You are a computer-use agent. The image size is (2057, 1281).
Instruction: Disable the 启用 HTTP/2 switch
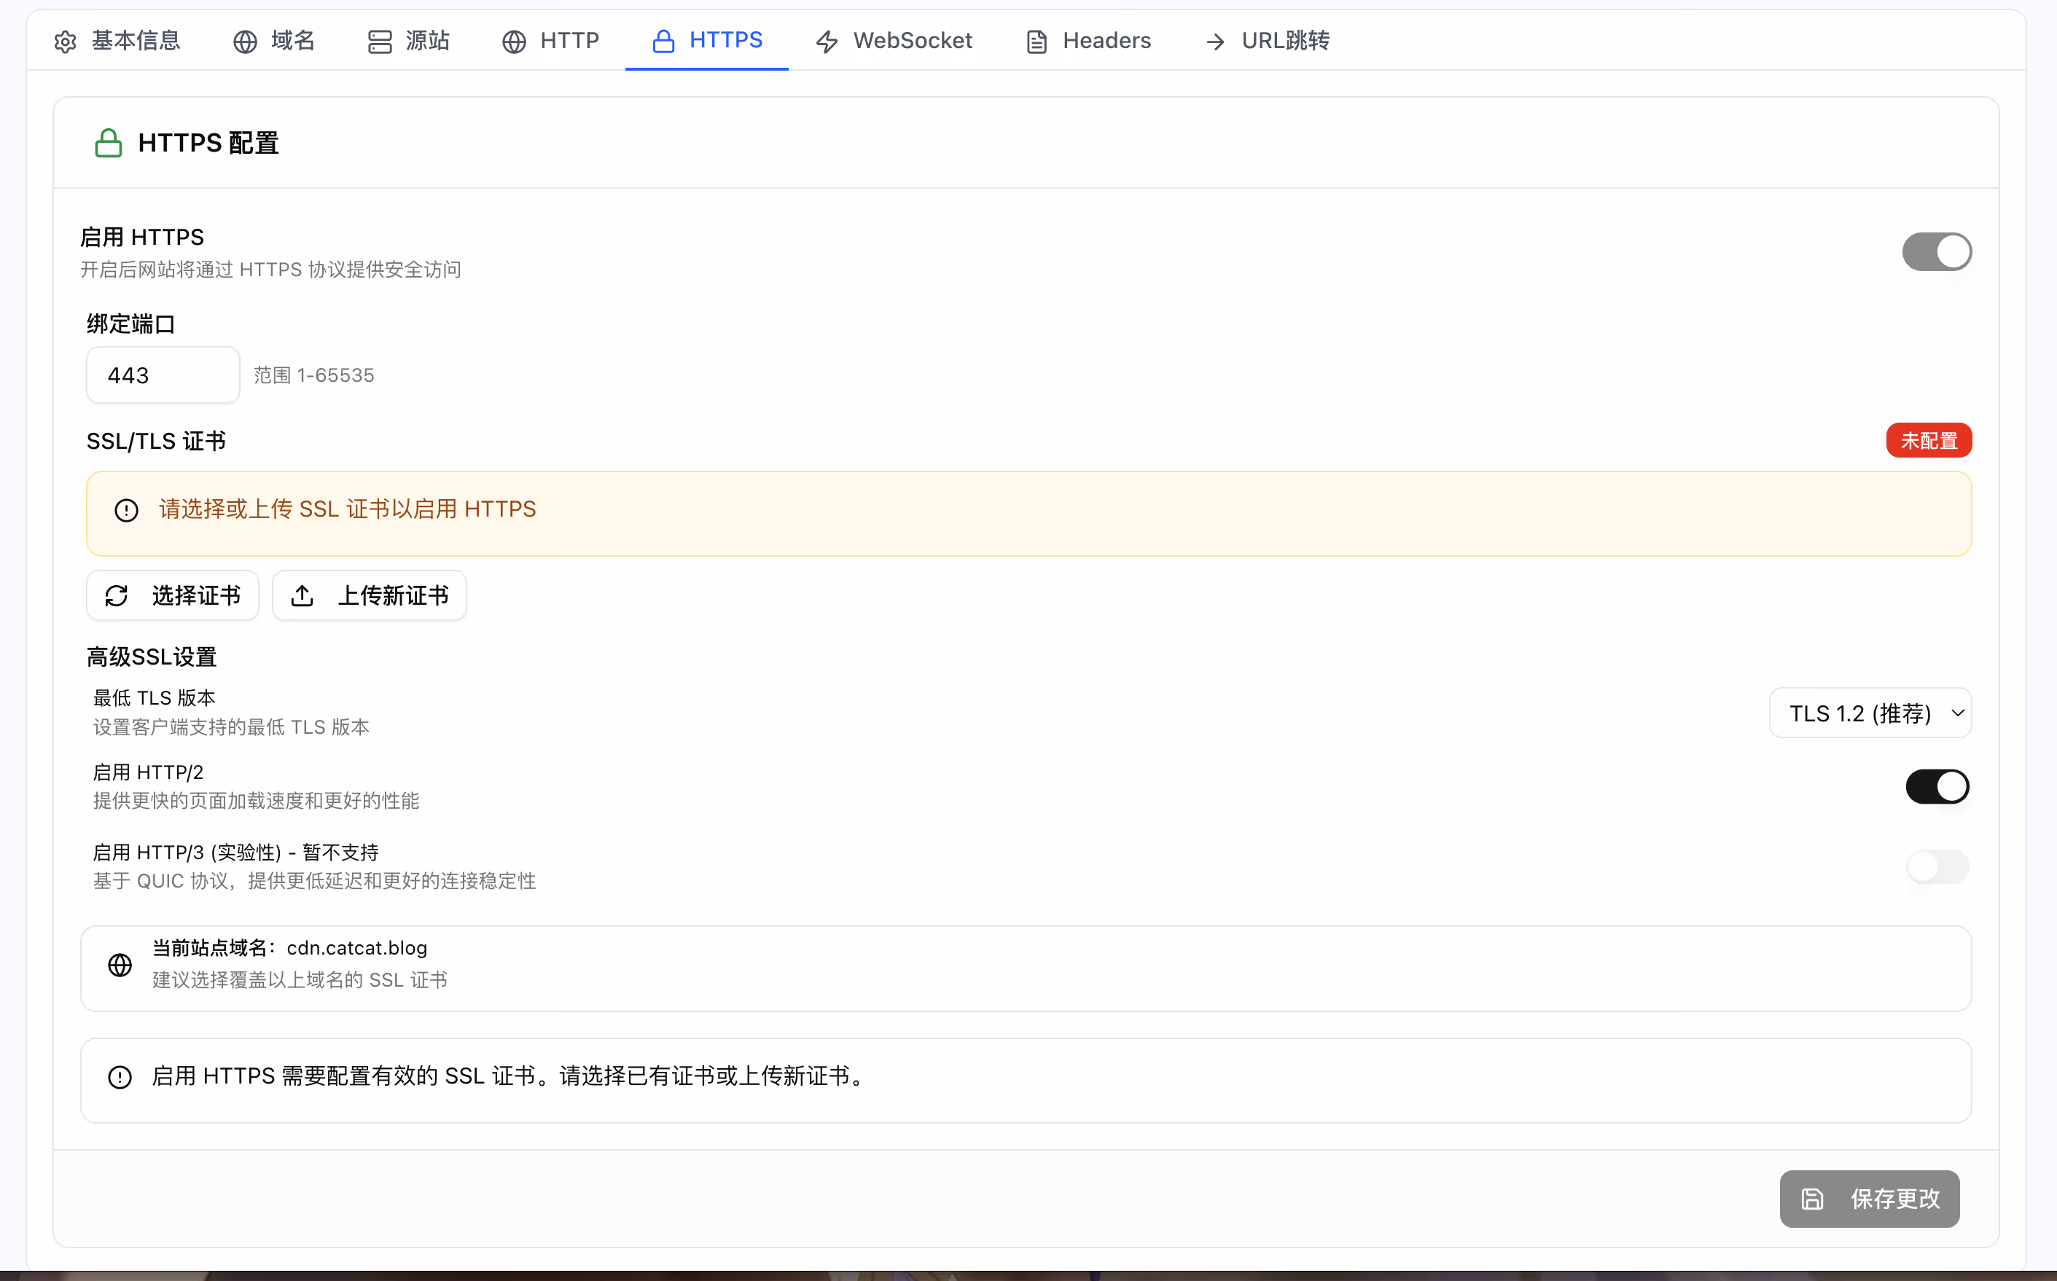1937,787
